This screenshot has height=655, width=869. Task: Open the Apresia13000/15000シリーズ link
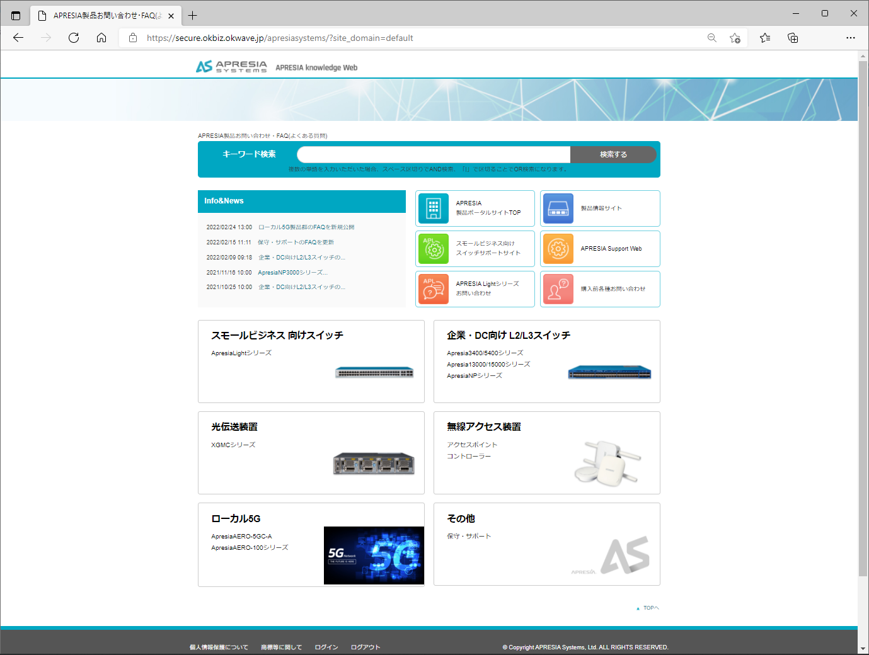click(x=488, y=365)
